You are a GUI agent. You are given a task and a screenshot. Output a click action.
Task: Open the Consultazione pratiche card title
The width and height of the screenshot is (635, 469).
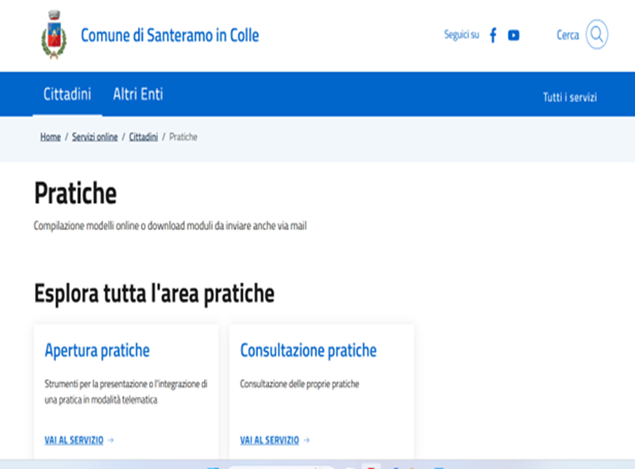coord(308,351)
